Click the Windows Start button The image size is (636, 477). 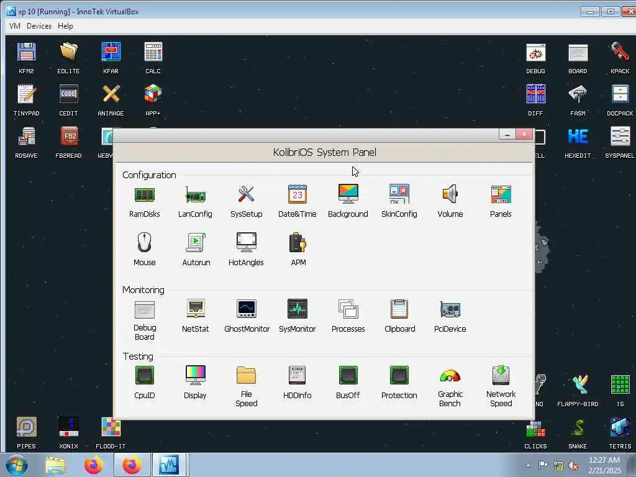coord(16,465)
